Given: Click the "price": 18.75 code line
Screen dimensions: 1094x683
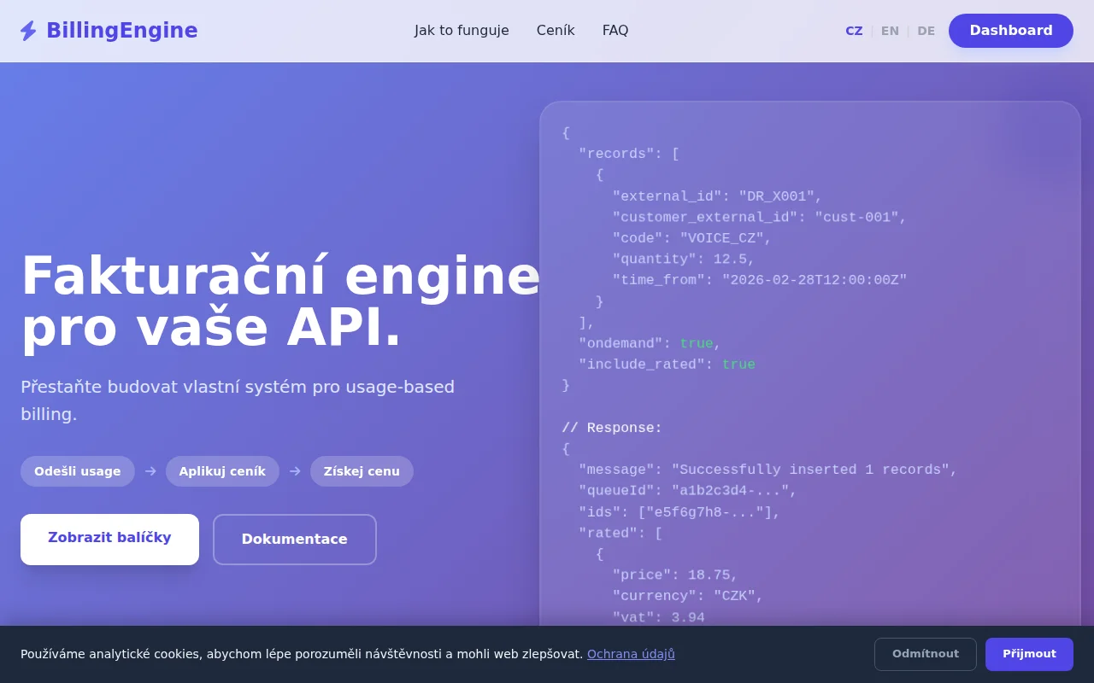Looking at the screenshot, I should pyautogui.click(x=675, y=575).
